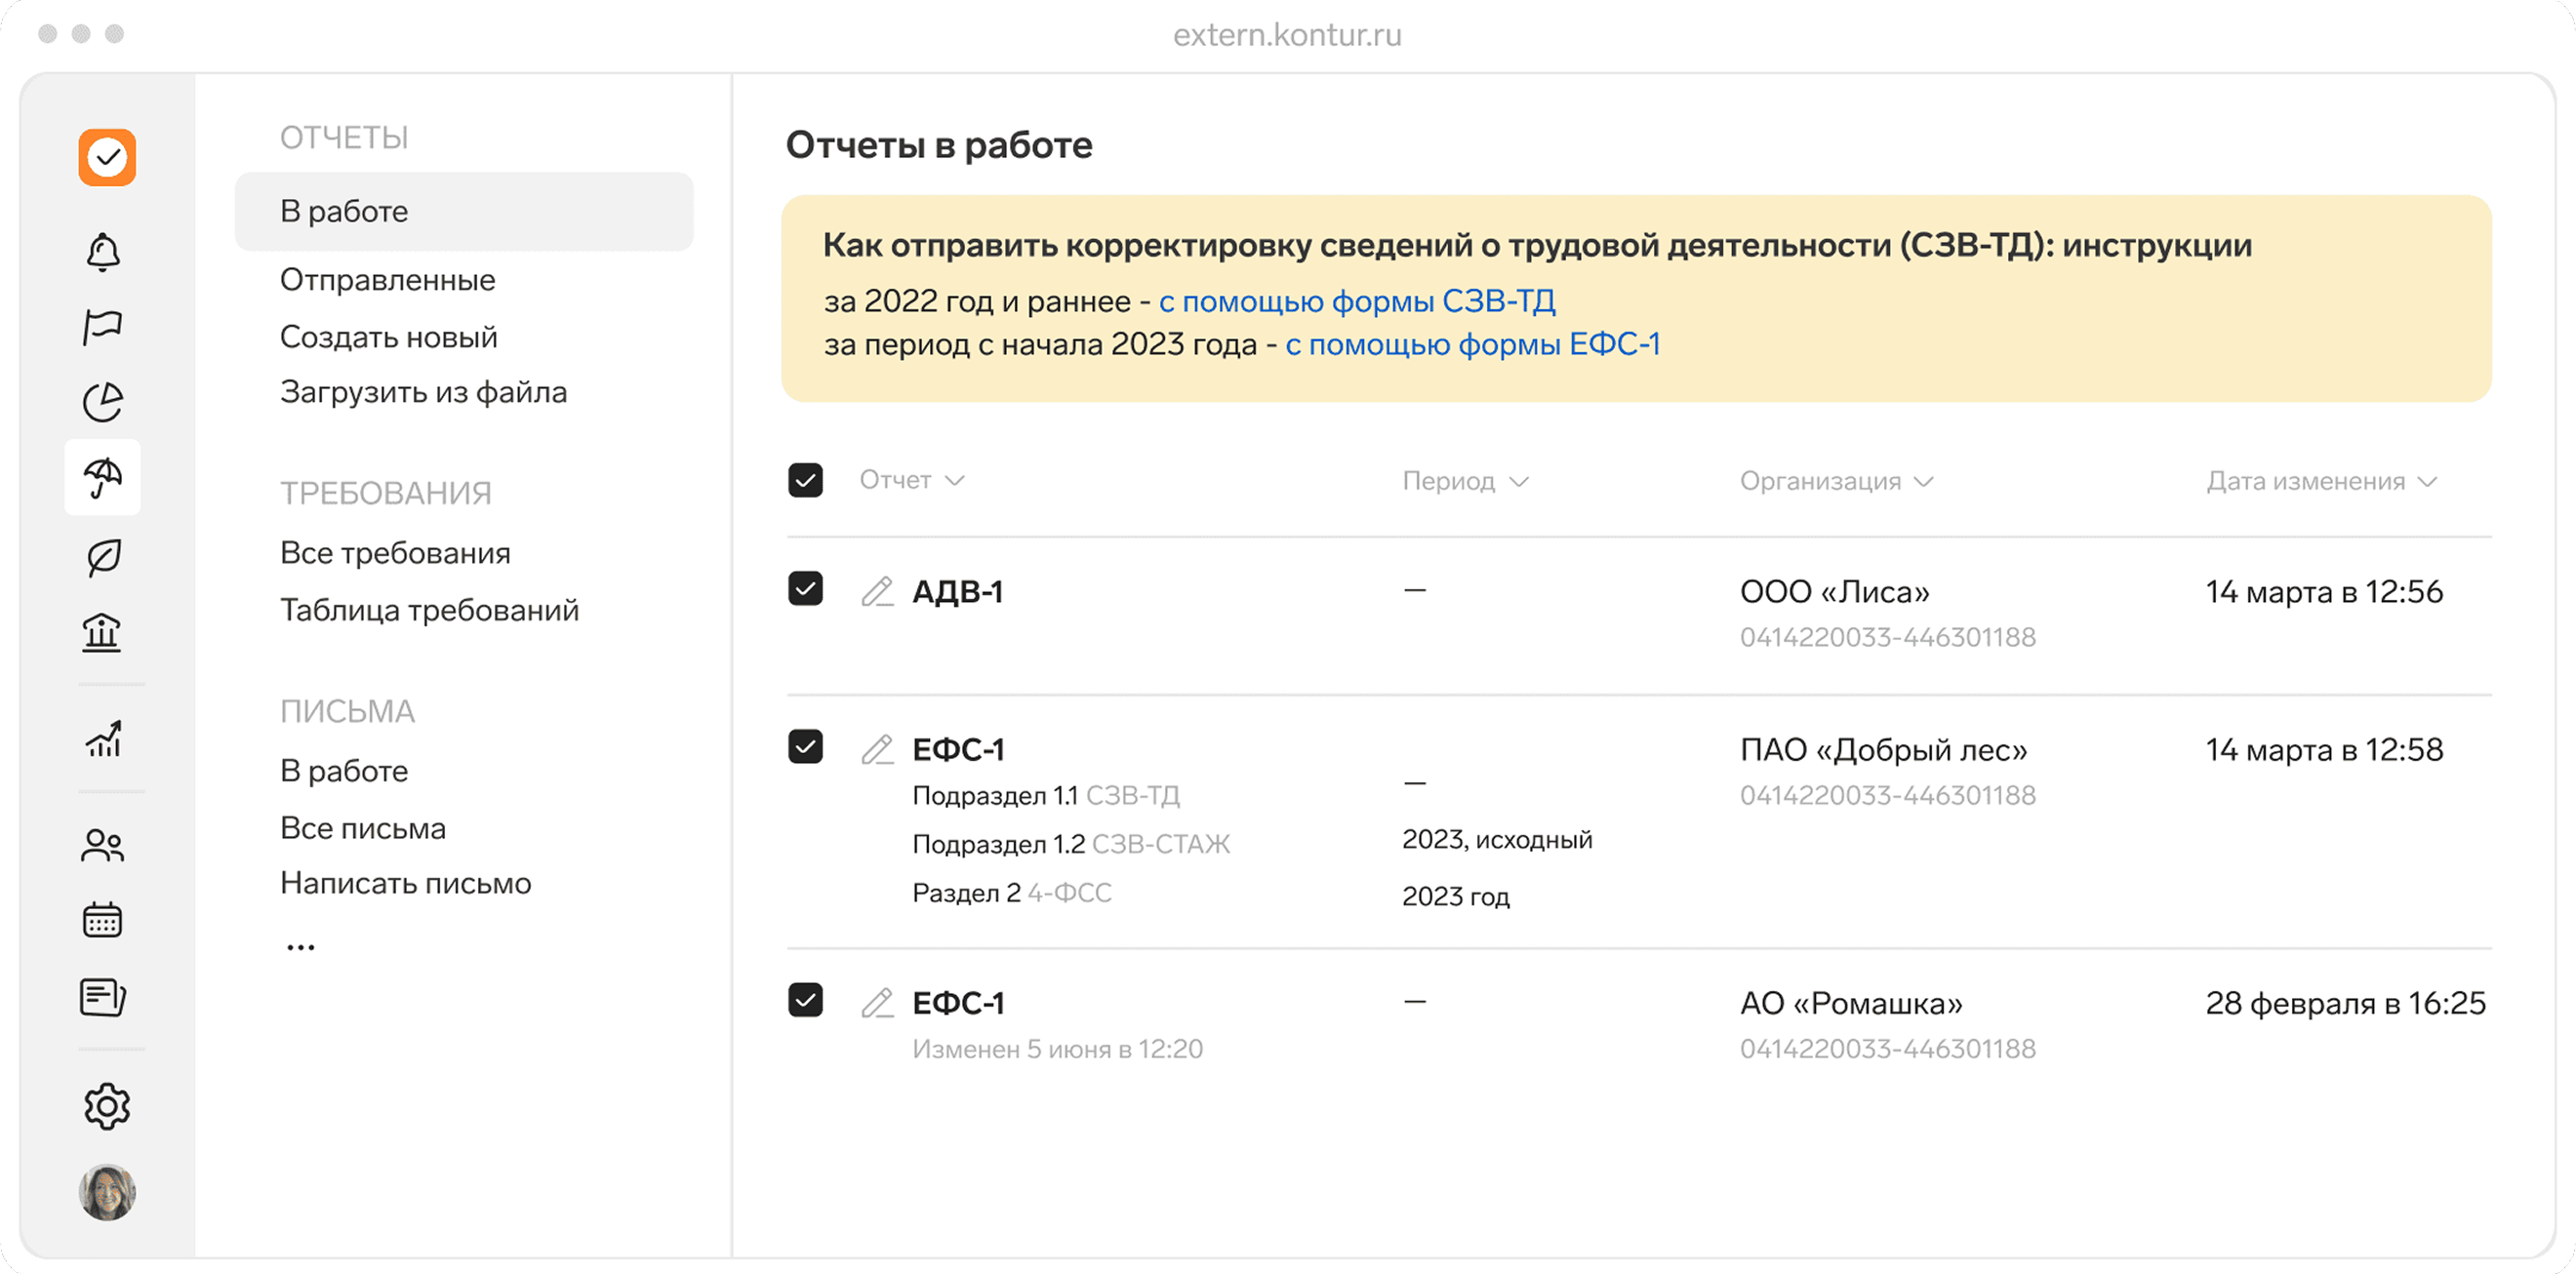Open notifications via the bell icon
The width and height of the screenshot is (2576, 1274).
tap(104, 251)
